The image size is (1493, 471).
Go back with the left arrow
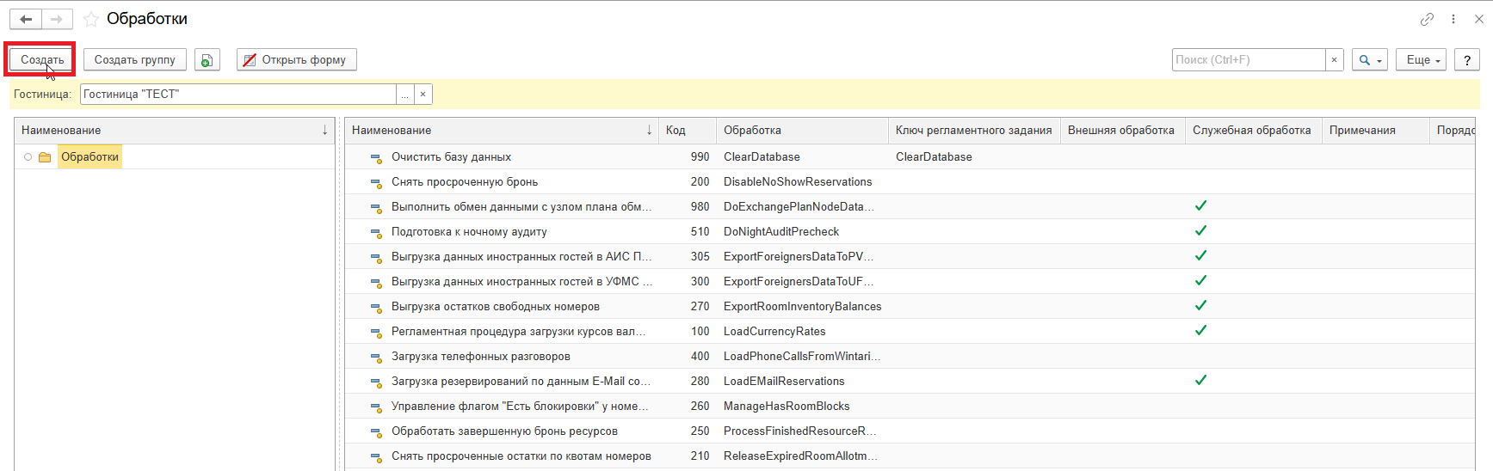pos(26,19)
